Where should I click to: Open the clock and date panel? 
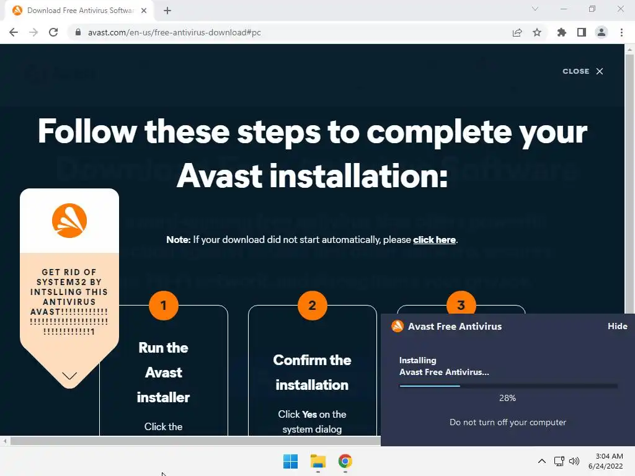click(605, 461)
